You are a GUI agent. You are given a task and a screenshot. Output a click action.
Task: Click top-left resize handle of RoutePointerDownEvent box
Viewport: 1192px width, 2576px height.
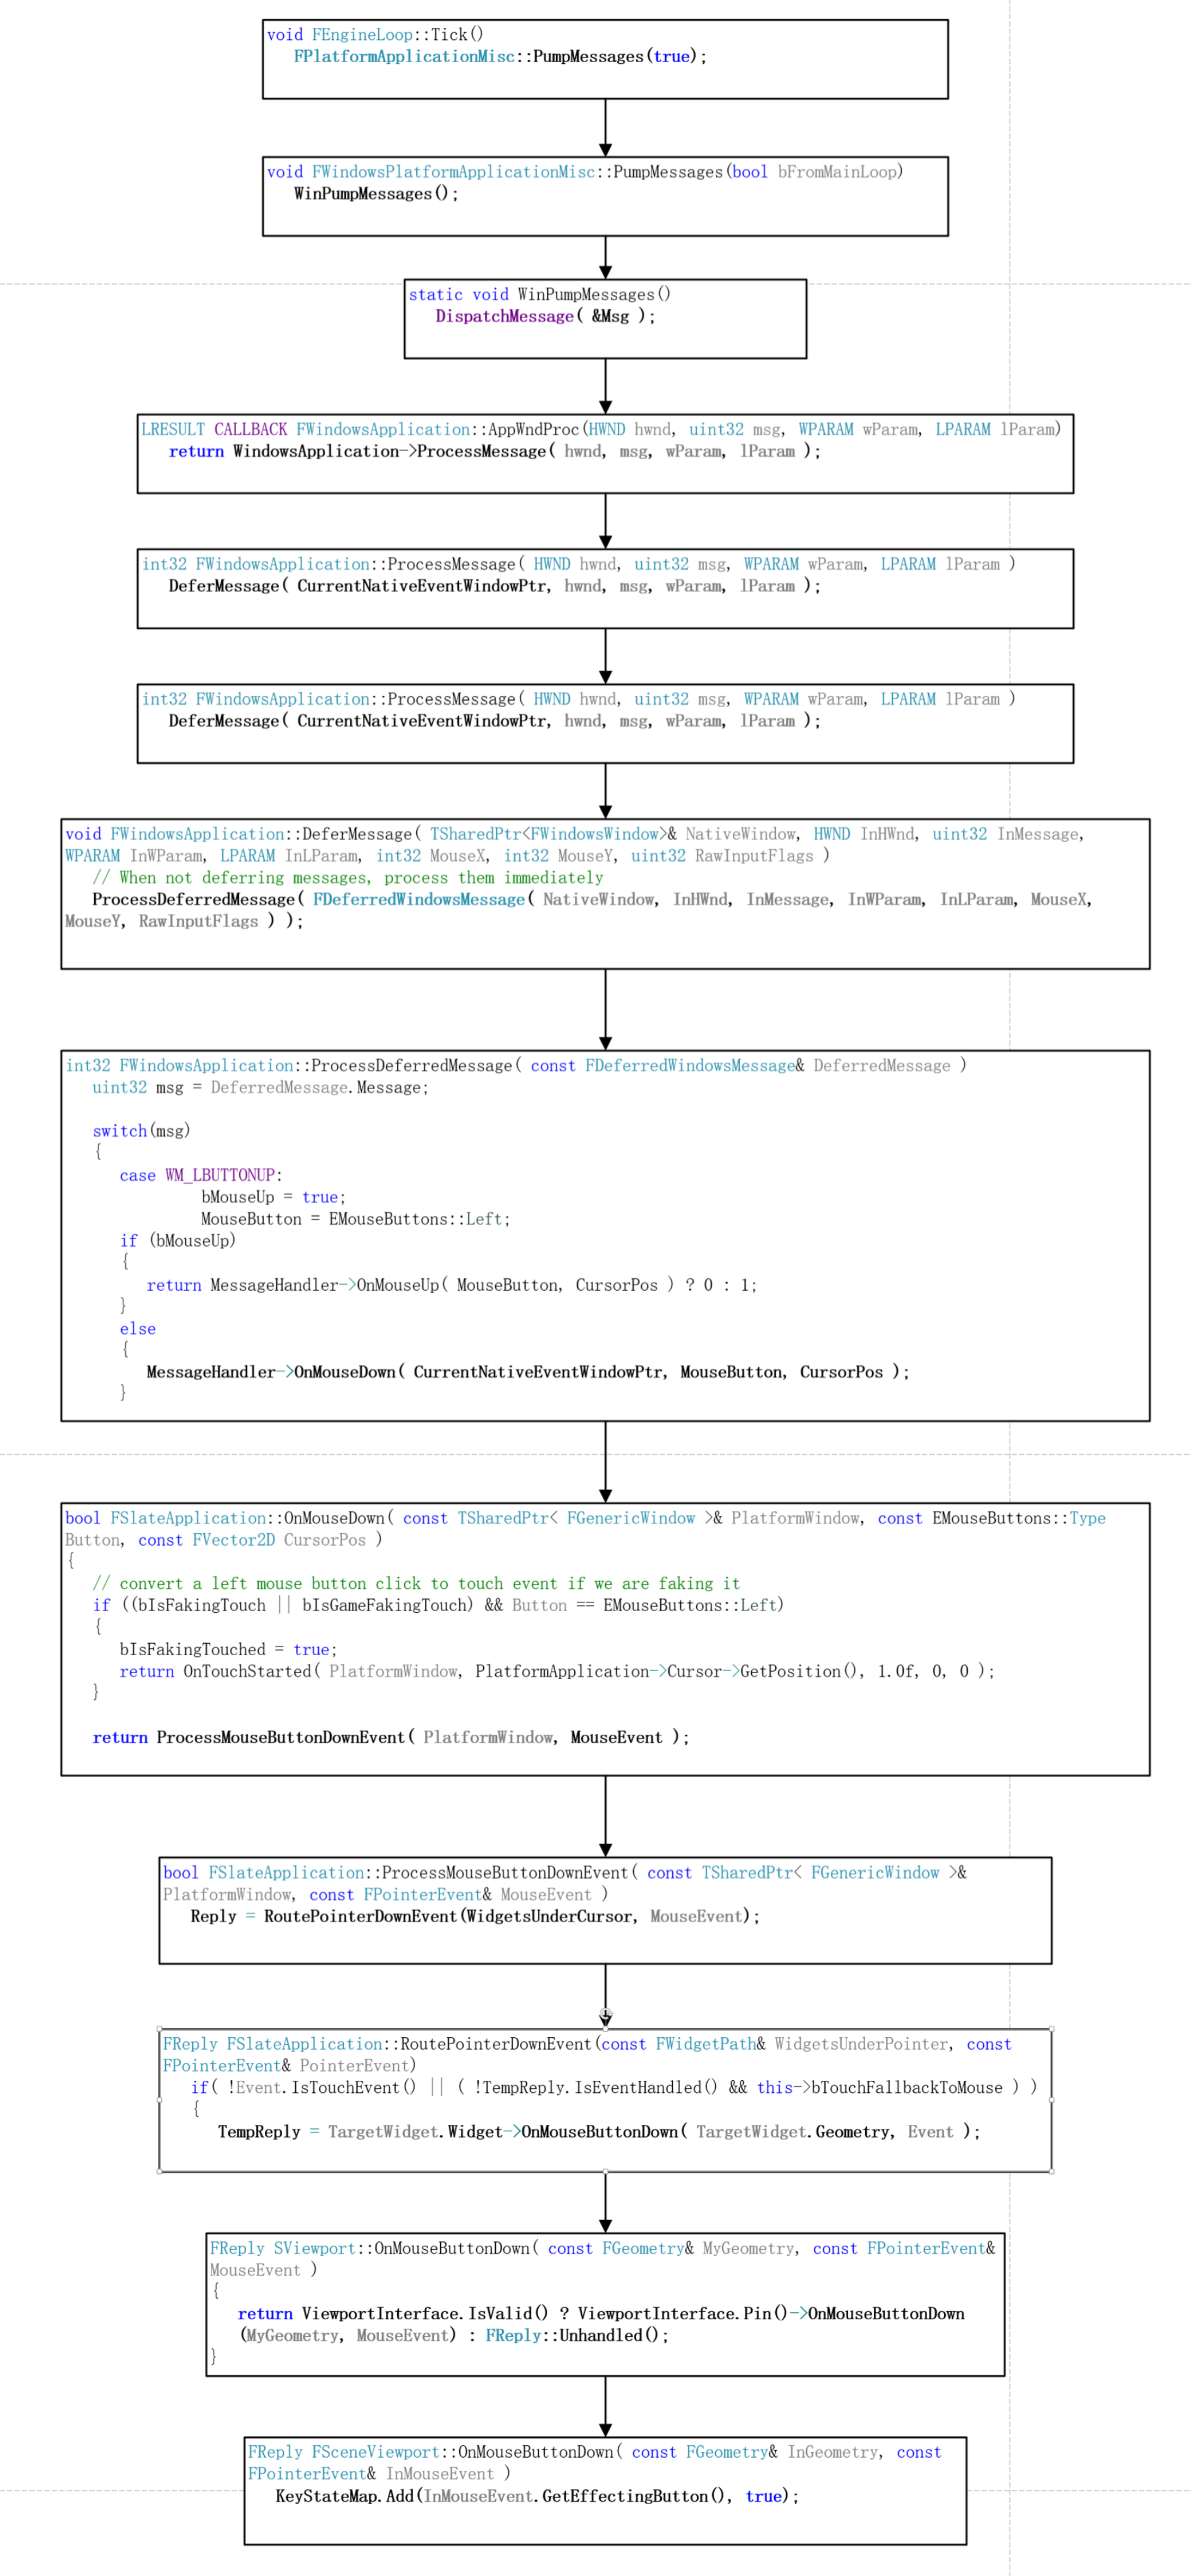coord(160,2029)
